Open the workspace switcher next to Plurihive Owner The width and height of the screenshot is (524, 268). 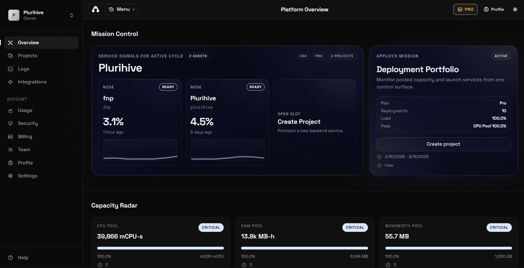pyautogui.click(x=71, y=15)
